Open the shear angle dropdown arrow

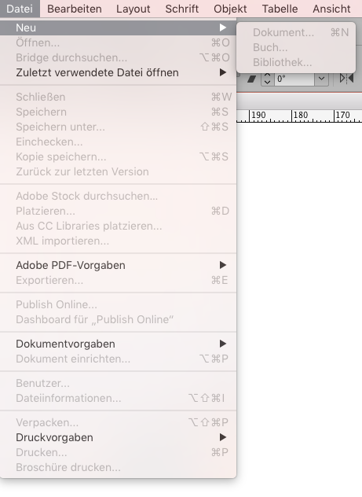pos(321,79)
